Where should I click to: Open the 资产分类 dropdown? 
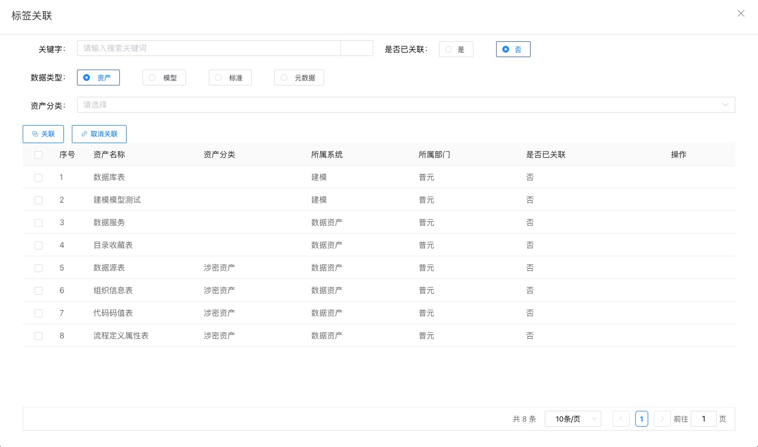point(406,105)
